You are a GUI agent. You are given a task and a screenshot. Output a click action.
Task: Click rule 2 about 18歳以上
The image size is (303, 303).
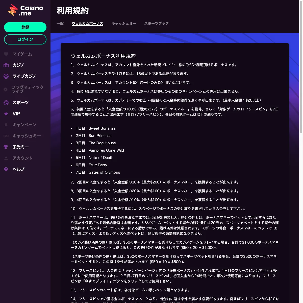[x=130, y=74]
